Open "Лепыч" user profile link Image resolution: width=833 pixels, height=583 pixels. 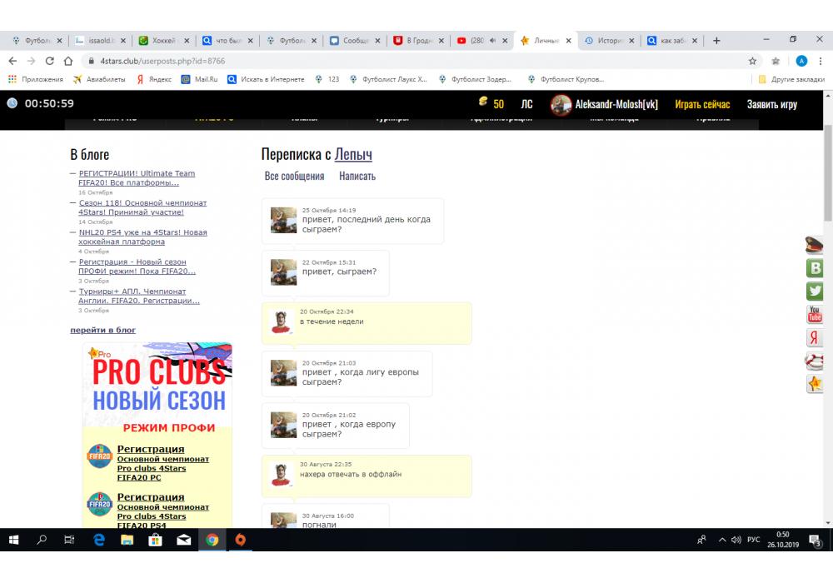tap(353, 154)
